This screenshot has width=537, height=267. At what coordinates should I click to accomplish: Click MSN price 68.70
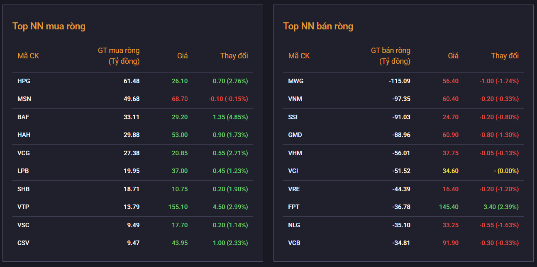pos(180,99)
